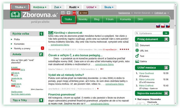Viewport: 180px width, 108px height.
Task: Click the 56 % poll result bar
Action: click(16, 69)
